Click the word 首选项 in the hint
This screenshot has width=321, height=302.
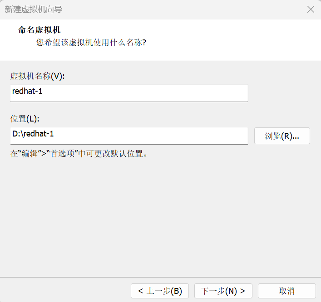click(61, 153)
